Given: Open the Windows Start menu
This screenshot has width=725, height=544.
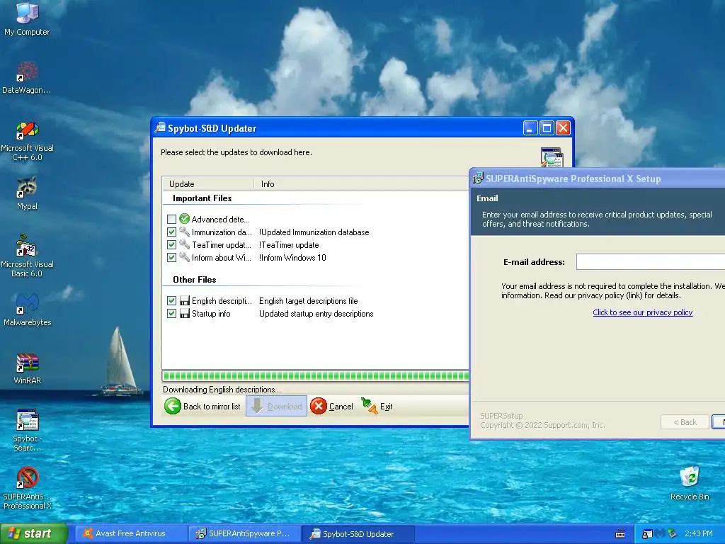Looking at the screenshot, I should 34,533.
